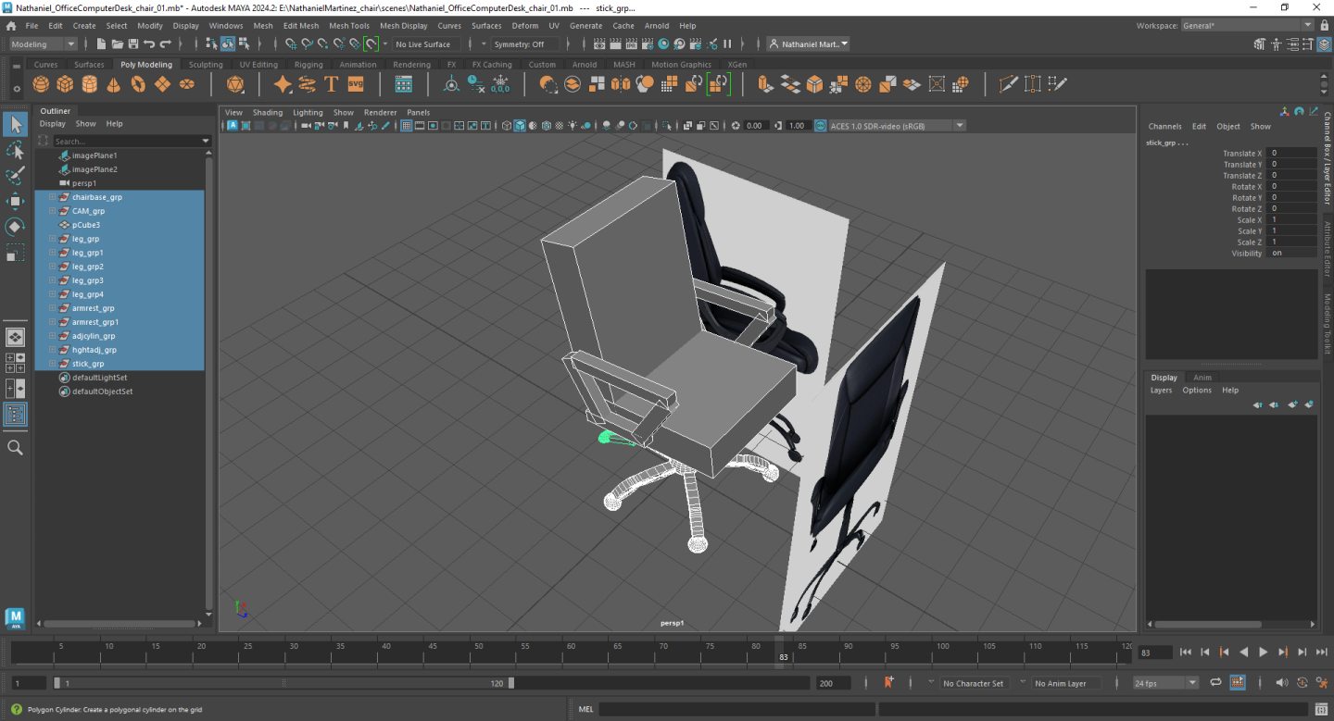1334x721 pixels.
Task: Click the Translate X value field
Action: [1291, 154]
